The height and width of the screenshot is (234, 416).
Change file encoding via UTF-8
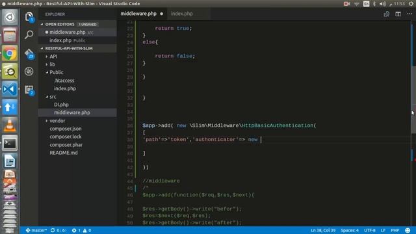click(370, 230)
